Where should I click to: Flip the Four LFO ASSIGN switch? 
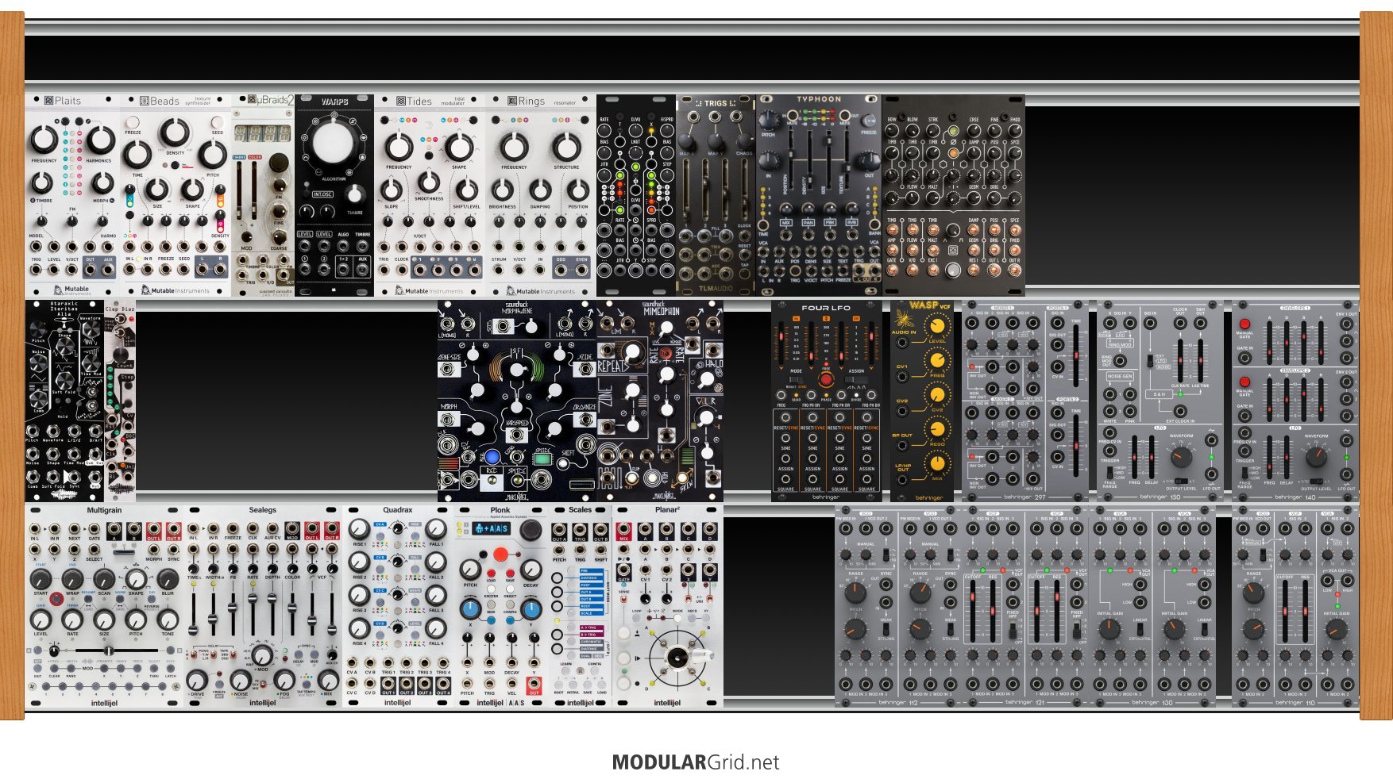pyautogui.click(x=856, y=379)
